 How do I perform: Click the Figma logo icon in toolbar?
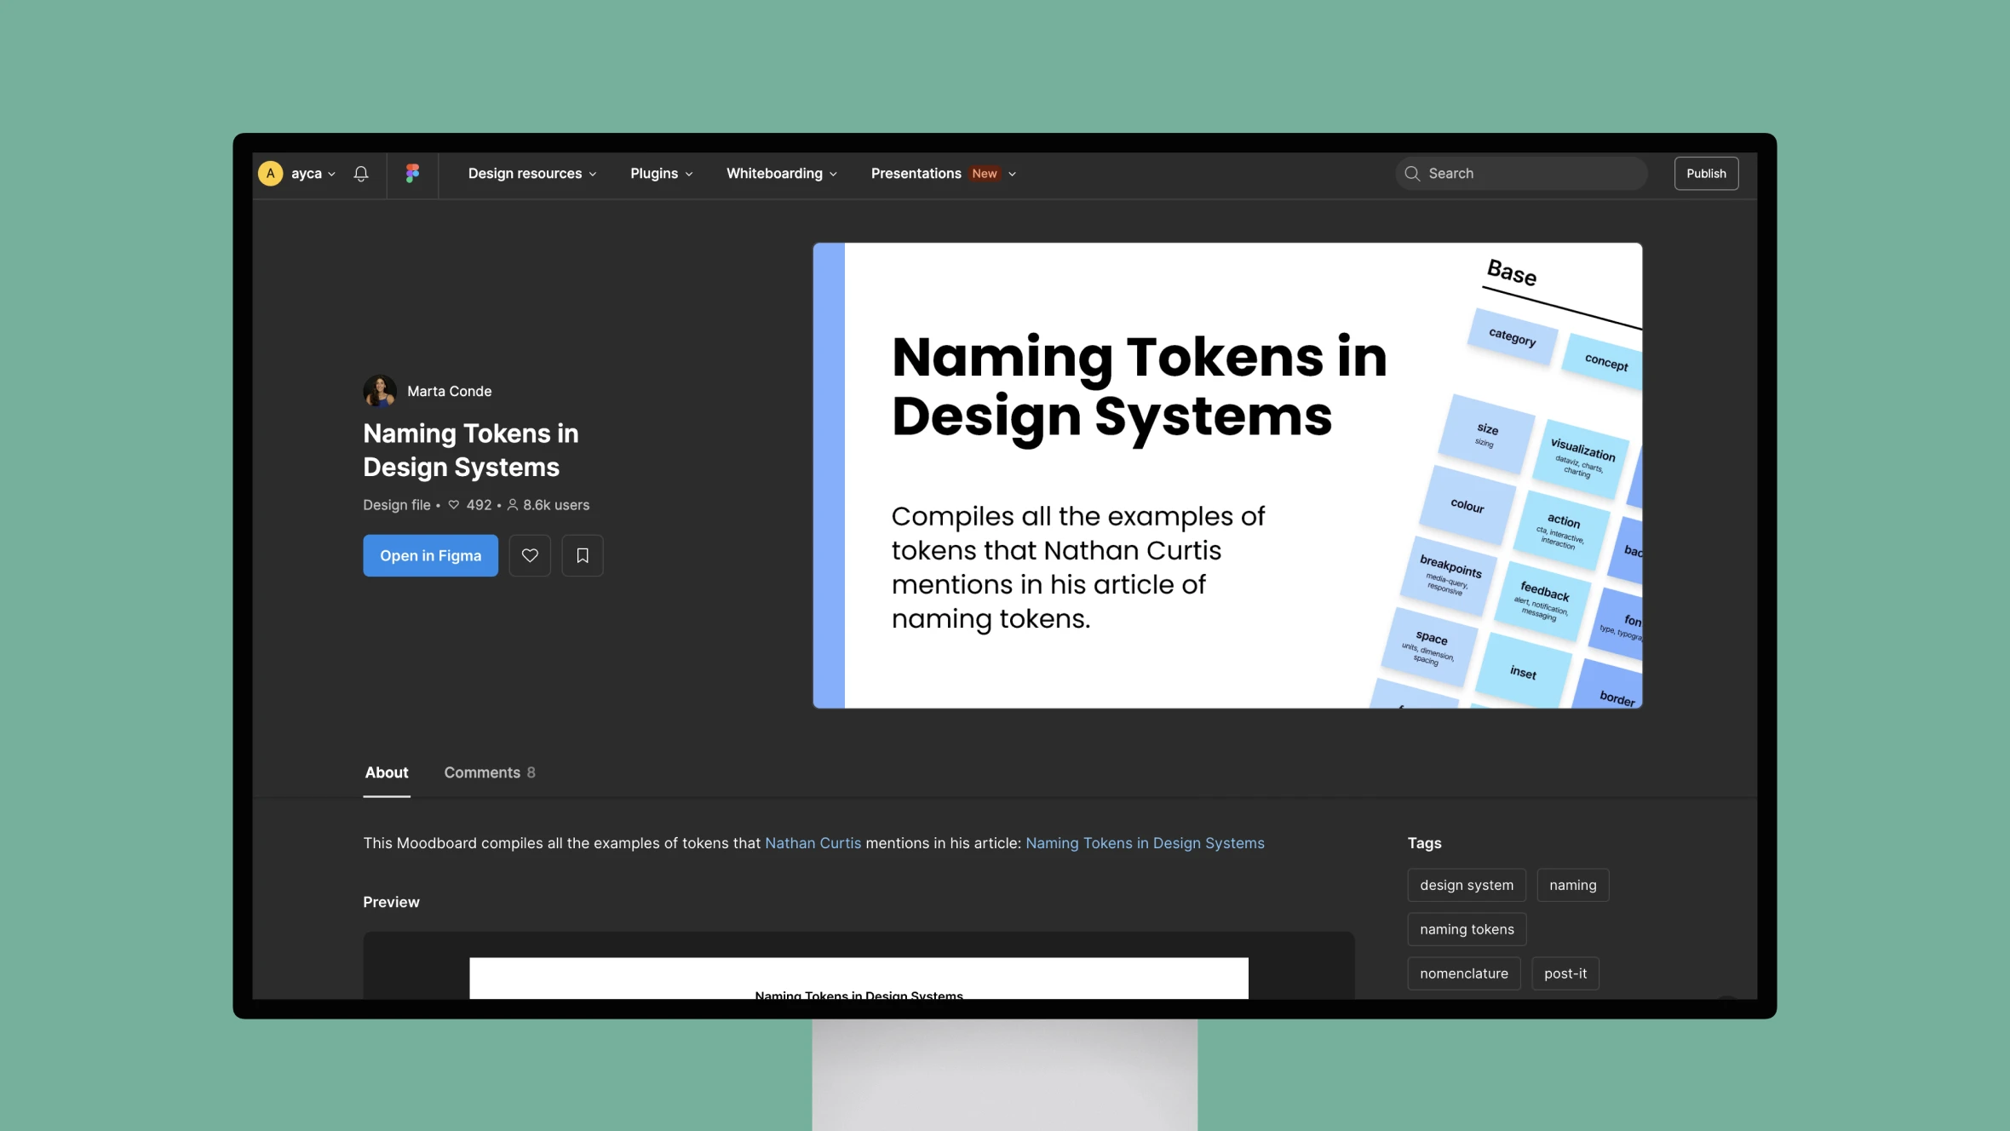[x=411, y=173]
